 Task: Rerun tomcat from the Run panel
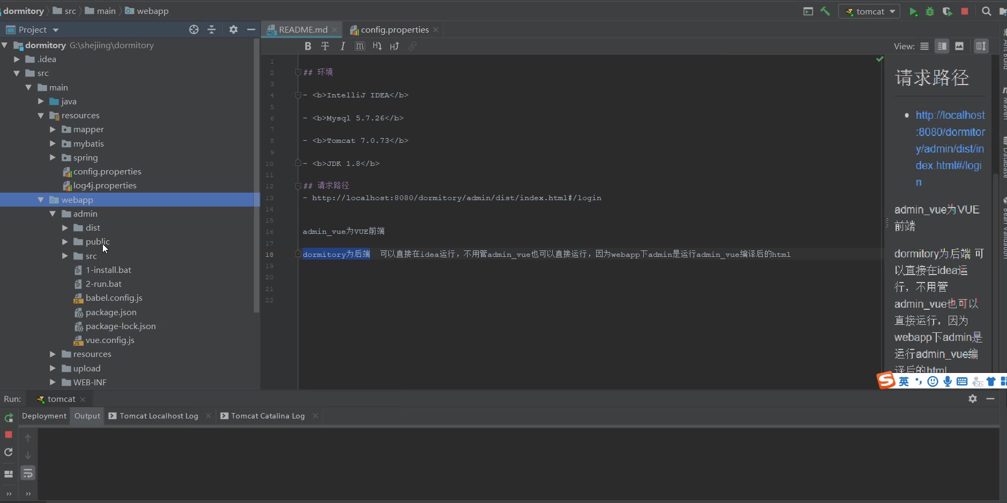(x=9, y=418)
